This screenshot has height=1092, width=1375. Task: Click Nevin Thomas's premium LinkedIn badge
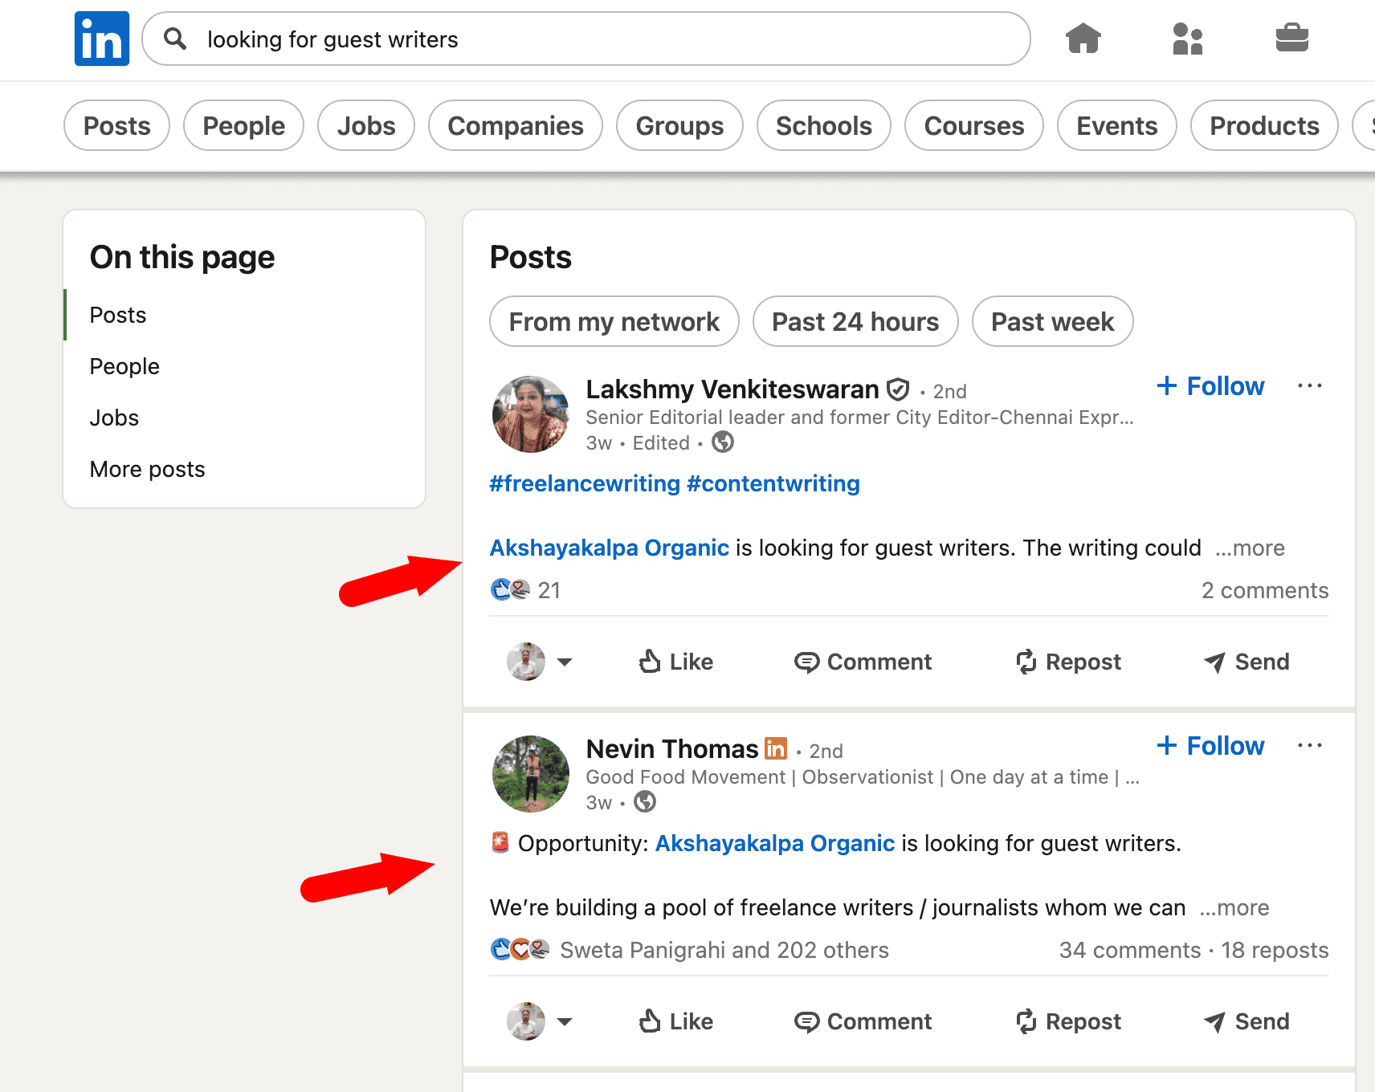(x=775, y=748)
